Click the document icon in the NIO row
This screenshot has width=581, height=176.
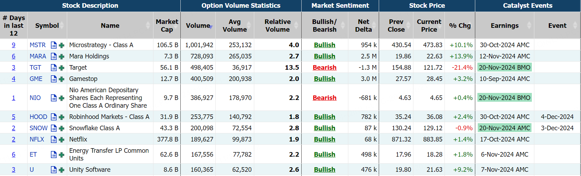click(x=53, y=98)
